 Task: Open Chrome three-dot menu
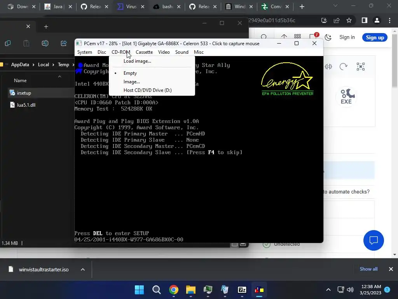coord(389,20)
